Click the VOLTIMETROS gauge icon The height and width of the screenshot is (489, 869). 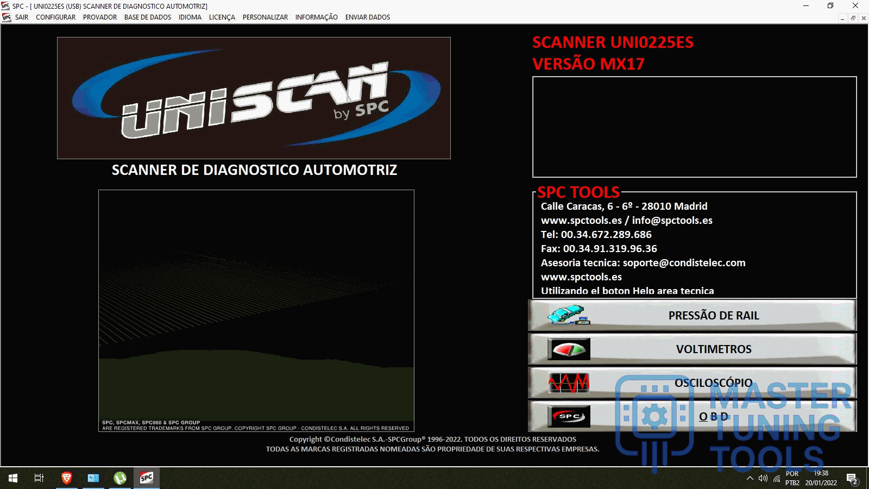pyautogui.click(x=568, y=349)
